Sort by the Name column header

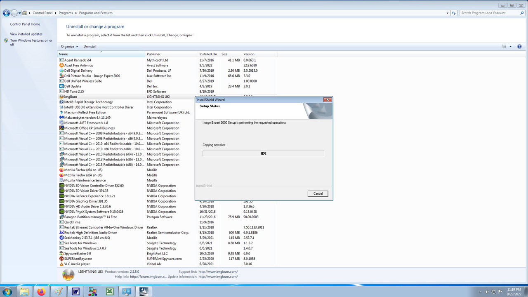tap(101, 54)
